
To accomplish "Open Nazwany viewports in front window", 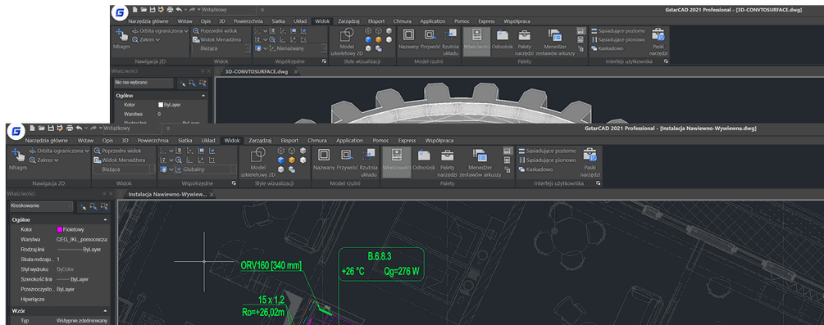I will coord(324,159).
